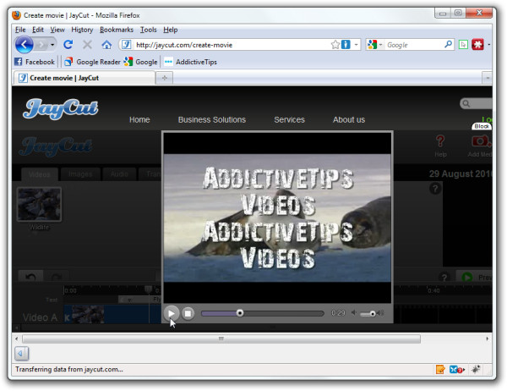Go to the Home page icon
Screen dimensions: 507x391
click(106, 44)
